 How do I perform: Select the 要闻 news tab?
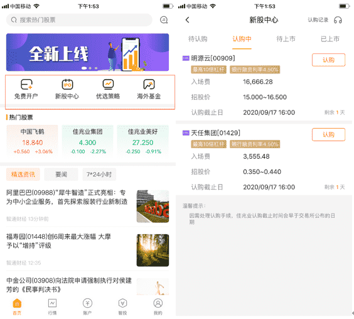[x=61, y=175]
